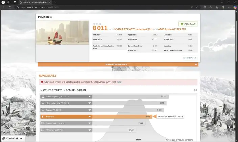
Task: Click chart icon beside Other Results heading
Action: pyautogui.click(x=41, y=90)
